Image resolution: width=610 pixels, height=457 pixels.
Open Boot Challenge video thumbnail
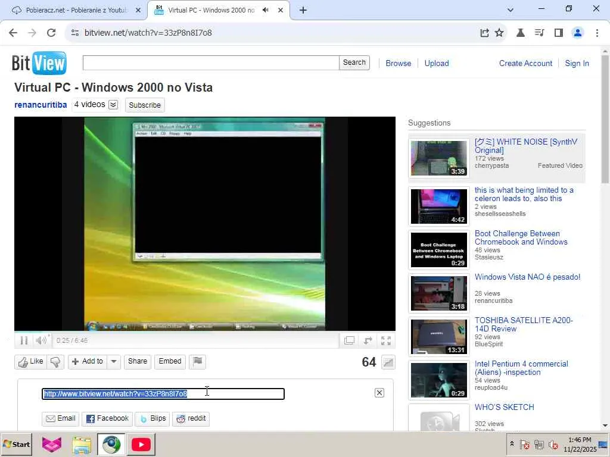[x=439, y=251]
